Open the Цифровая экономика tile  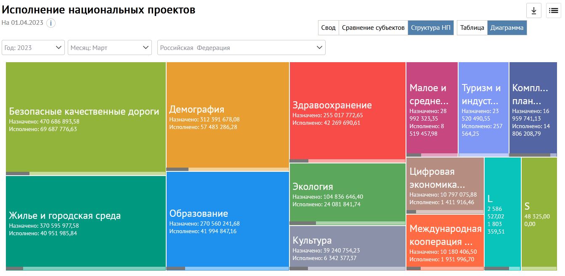click(x=445, y=184)
